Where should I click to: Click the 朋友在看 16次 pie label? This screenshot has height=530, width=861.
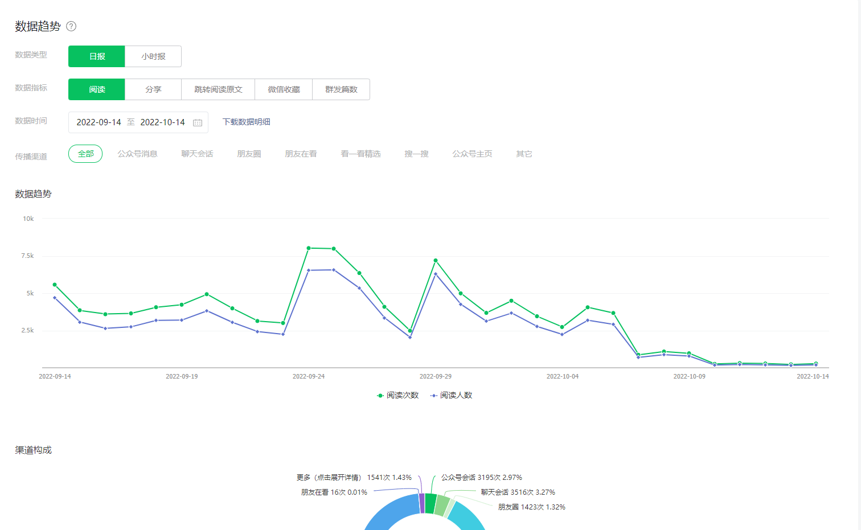click(334, 492)
